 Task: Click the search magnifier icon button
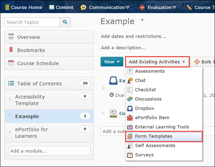(x=65, y=22)
